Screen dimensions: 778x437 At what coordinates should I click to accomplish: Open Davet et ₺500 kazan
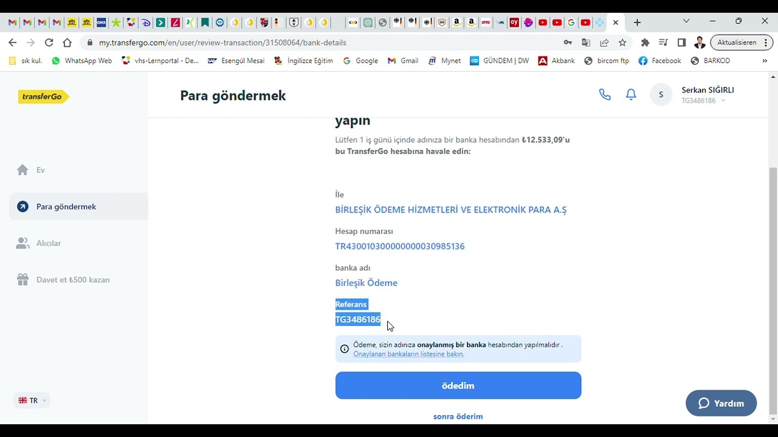point(73,280)
